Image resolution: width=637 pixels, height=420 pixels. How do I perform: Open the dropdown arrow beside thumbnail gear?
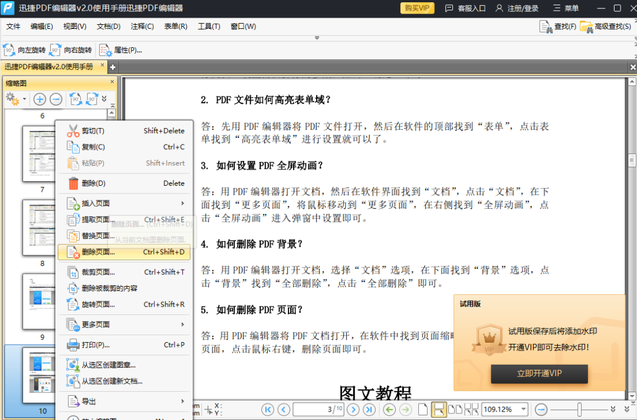pos(24,99)
